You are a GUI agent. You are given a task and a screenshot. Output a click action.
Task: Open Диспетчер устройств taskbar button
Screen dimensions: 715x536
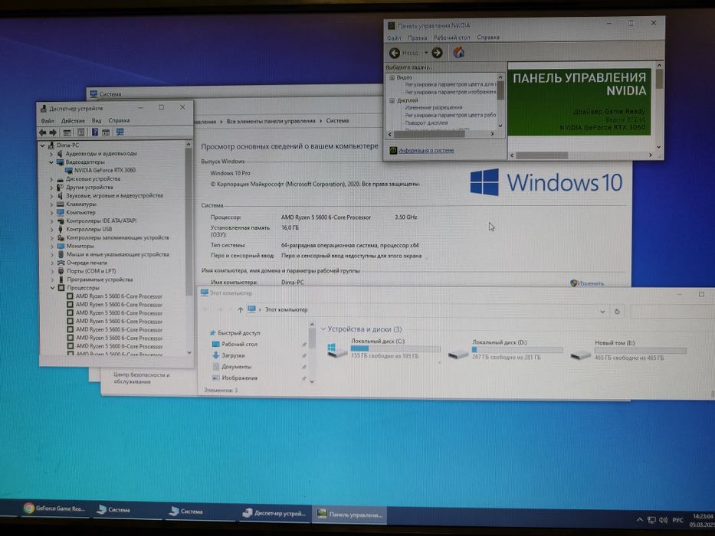(274, 513)
